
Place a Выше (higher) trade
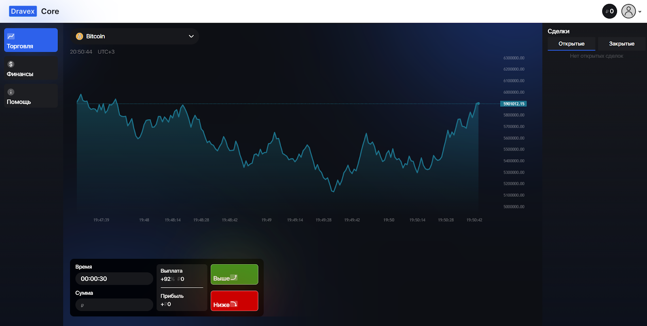pyautogui.click(x=235, y=274)
